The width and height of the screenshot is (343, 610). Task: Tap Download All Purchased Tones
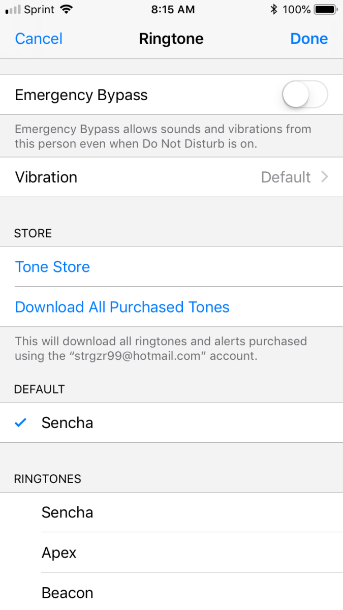coord(122,307)
